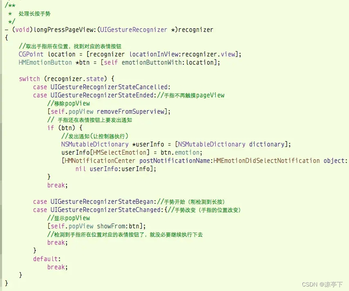Click HMNotificationCenter identifier
Screen dimensions: 349x291
coord(100,160)
